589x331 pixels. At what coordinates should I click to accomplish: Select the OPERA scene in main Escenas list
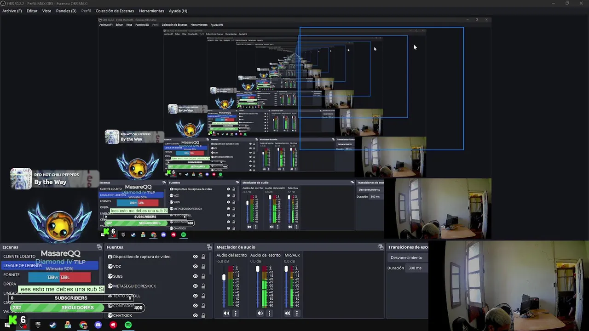(10, 284)
